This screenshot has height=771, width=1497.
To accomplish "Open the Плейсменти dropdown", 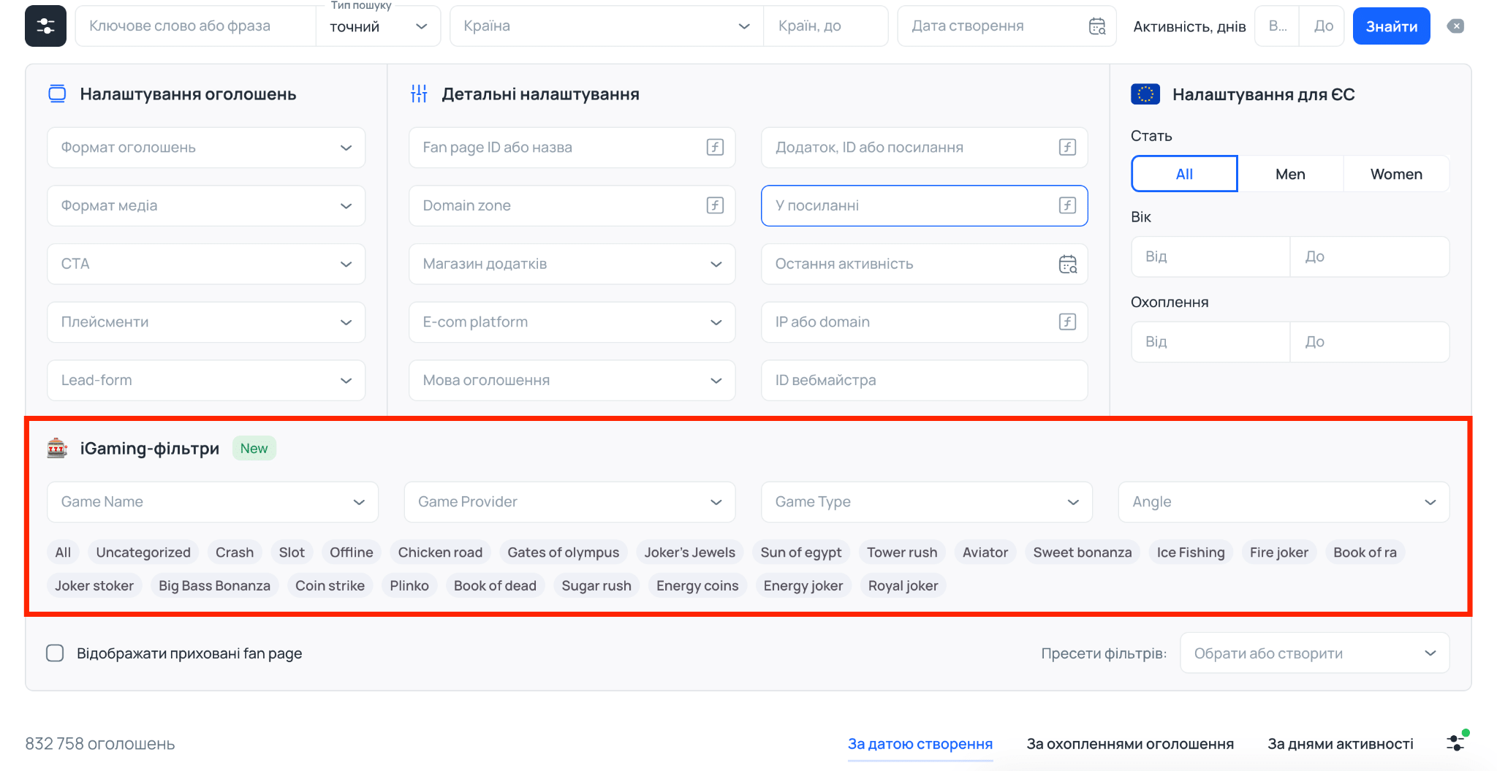I will click(x=206, y=322).
